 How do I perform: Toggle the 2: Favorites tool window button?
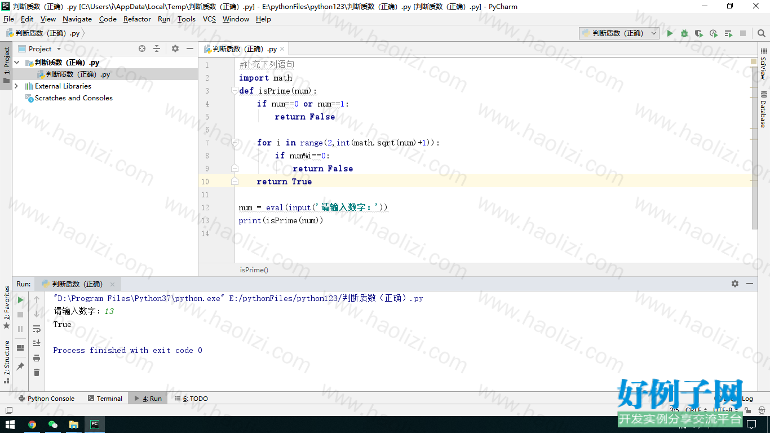[6, 308]
